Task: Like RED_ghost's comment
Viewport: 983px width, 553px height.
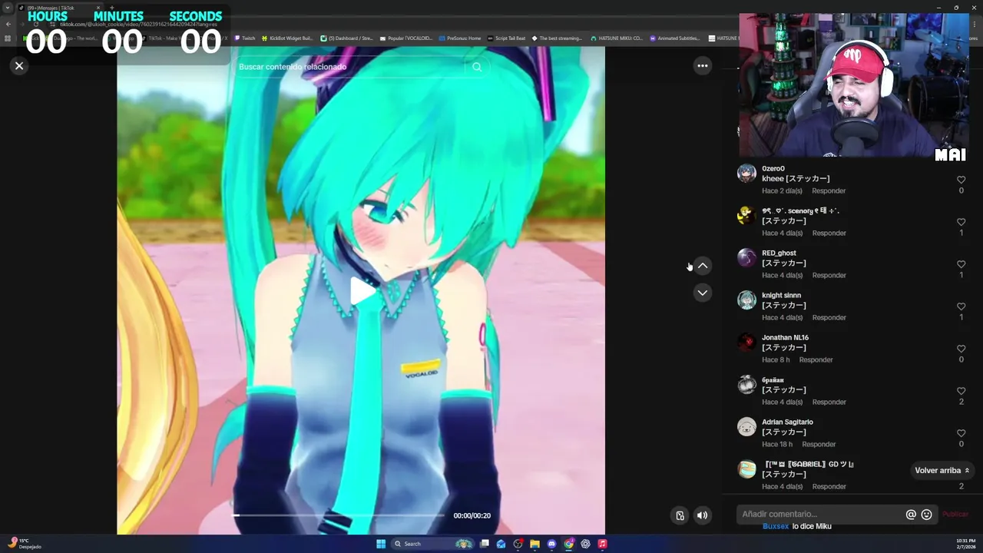Action: click(961, 264)
